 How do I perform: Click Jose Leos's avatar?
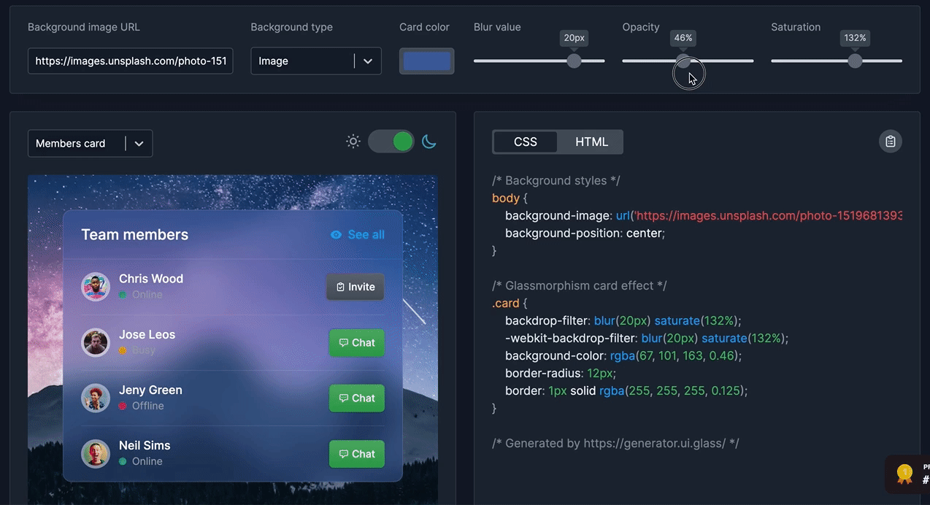click(x=96, y=342)
